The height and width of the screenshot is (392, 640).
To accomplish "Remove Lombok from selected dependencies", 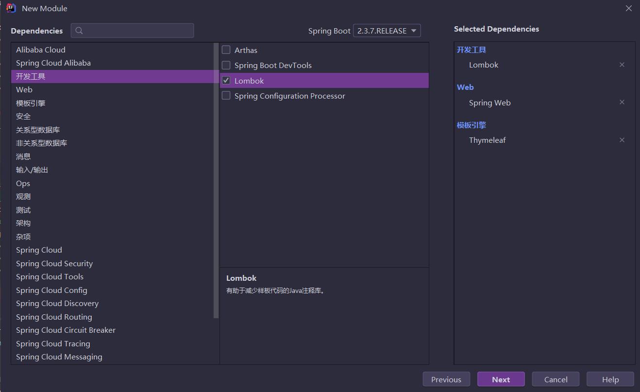I will tap(622, 65).
